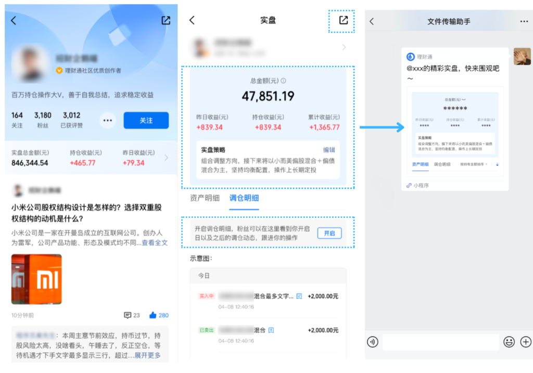Select the 调仓明细 tab on 实盘 page

(x=244, y=198)
